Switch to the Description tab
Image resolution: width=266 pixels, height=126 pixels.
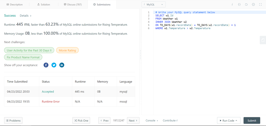15,5
